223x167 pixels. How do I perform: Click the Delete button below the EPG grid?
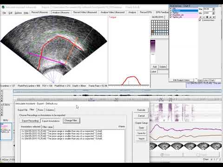(163, 67)
